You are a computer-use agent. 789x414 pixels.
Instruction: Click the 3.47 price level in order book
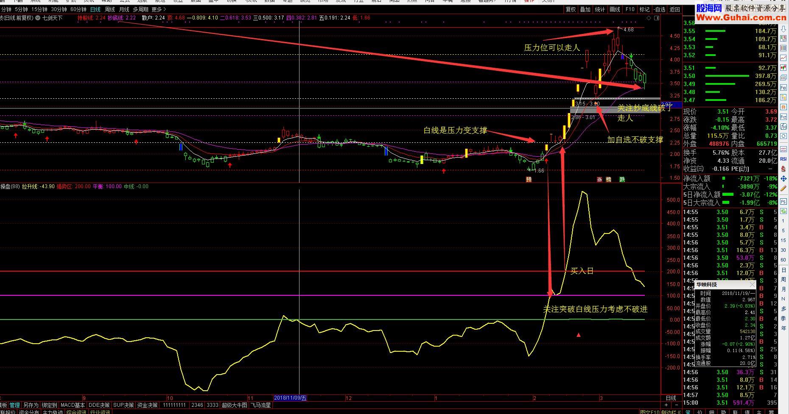pos(689,100)
